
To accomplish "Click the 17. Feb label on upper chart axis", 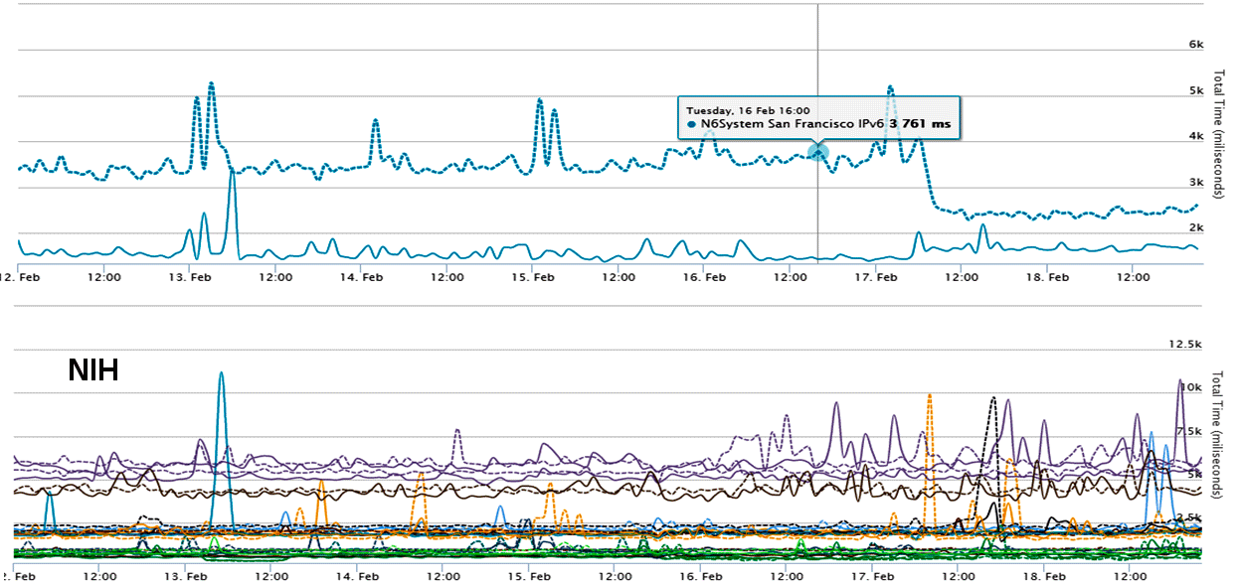I will pyautogui.click(x=873, y=277).
